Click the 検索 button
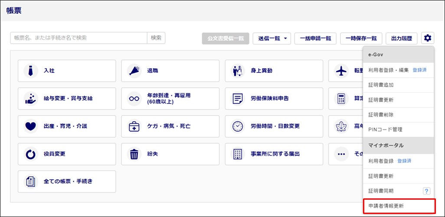This screenshot has height=217, width=445. (x=156, y=38)
